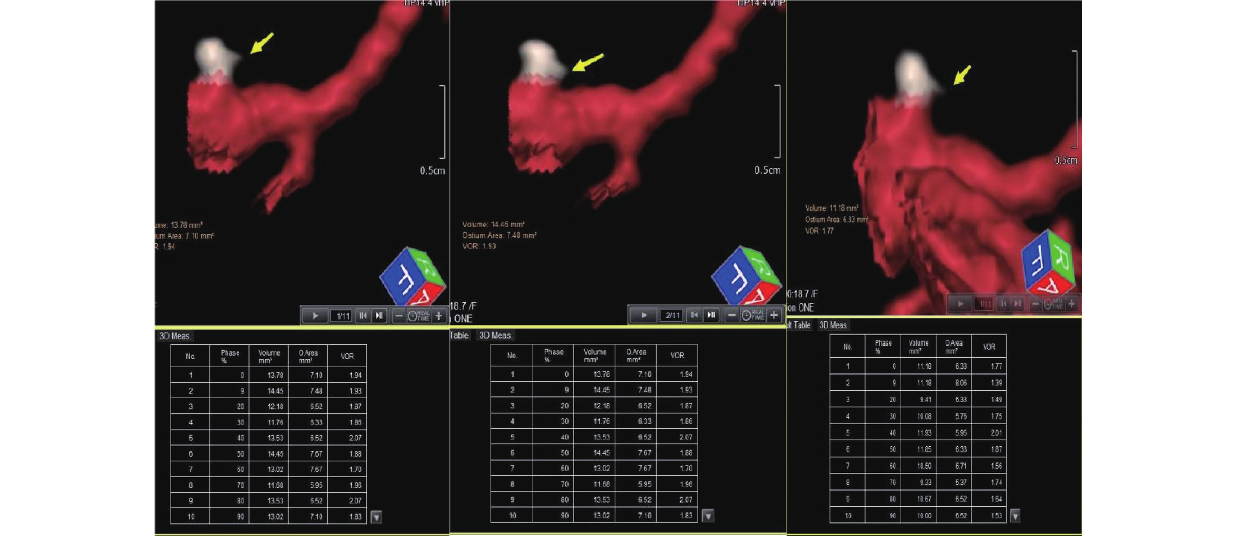1237x536 pixels.
Task: Switch to Table tab in middle panel
Action: 459,335
